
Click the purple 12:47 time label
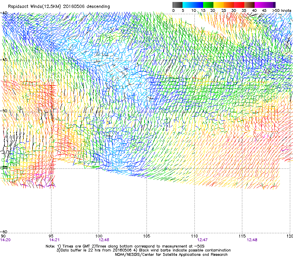[202, 240]
